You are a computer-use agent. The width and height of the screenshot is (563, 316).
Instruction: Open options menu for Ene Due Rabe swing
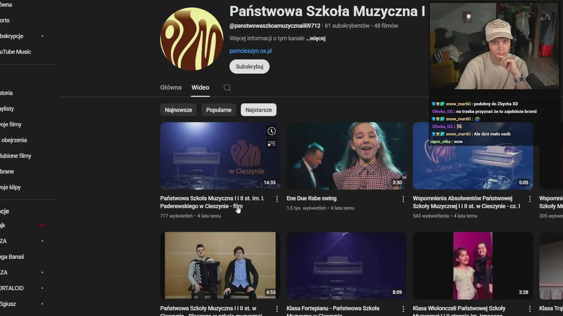[x=403, y=199]
